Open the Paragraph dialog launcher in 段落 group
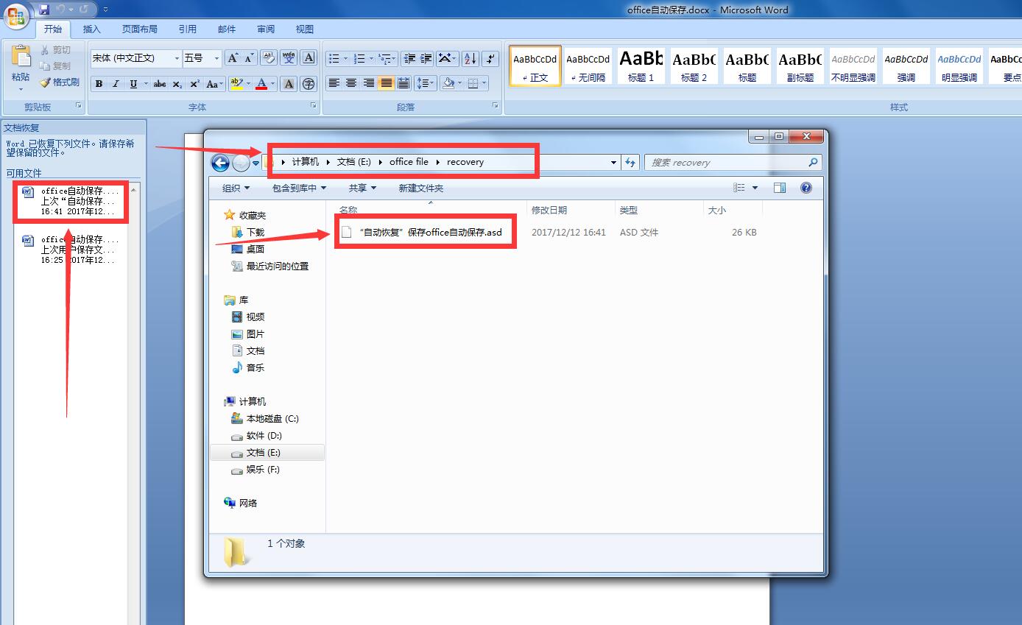Viewport: 1022px width, 625px height. (x=497, y=107)
